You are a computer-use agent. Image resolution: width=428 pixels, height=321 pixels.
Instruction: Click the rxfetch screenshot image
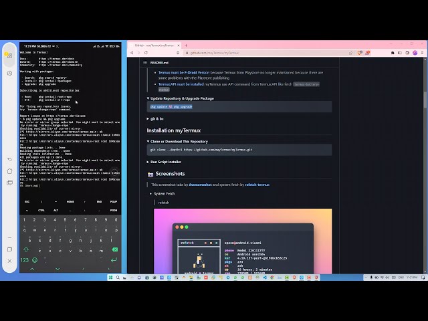click(243, 241)
